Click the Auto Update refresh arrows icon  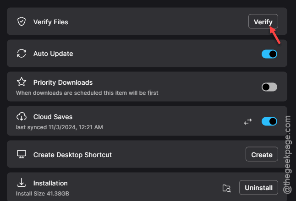click(x=22, y=54)
